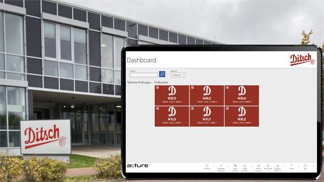Open Meine Tickets in bottom toolbar
324x182 pixels.
(258, 168)
